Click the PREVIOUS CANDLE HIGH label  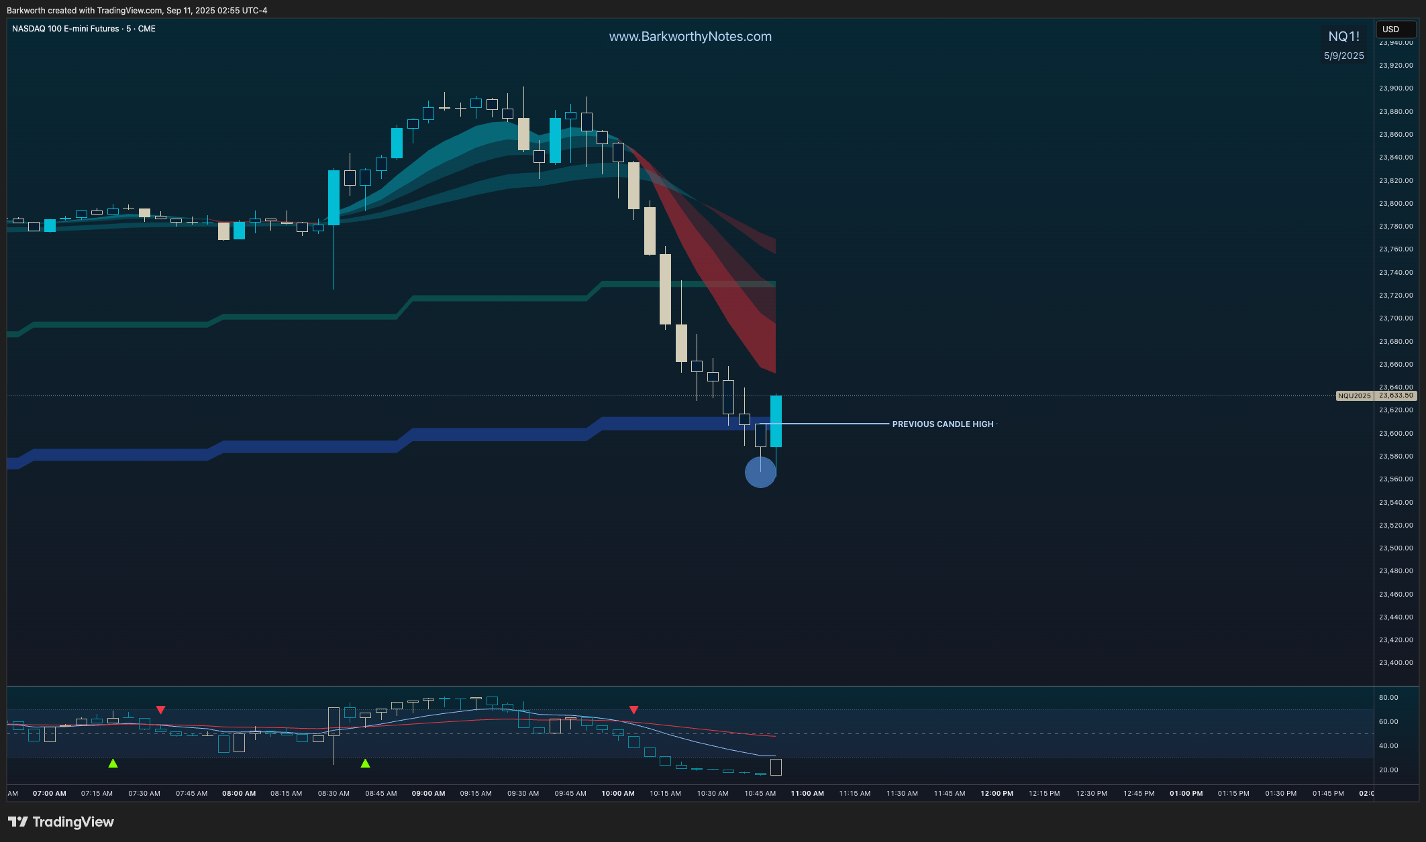pyautogui.click(x=942, y=424)
